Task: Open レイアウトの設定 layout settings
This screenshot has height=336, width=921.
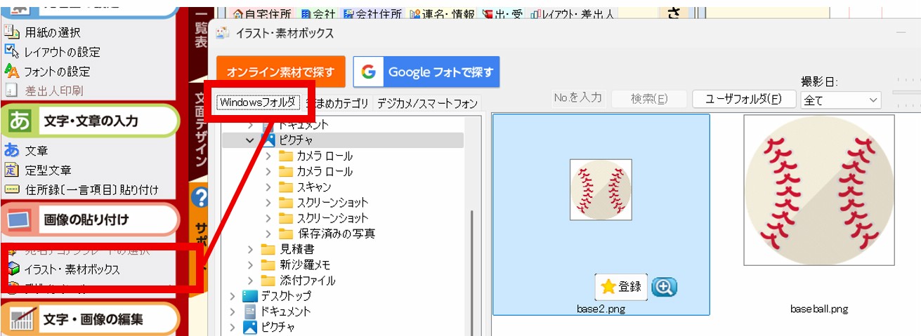Action: click(62, 51)
